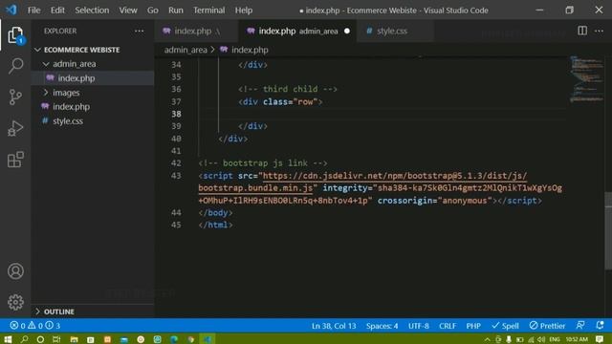Open the bootstrap CDN URL in script src
The width and height of the screenshot is (612, 344).
pyautogui.click(x=394, y=176)
